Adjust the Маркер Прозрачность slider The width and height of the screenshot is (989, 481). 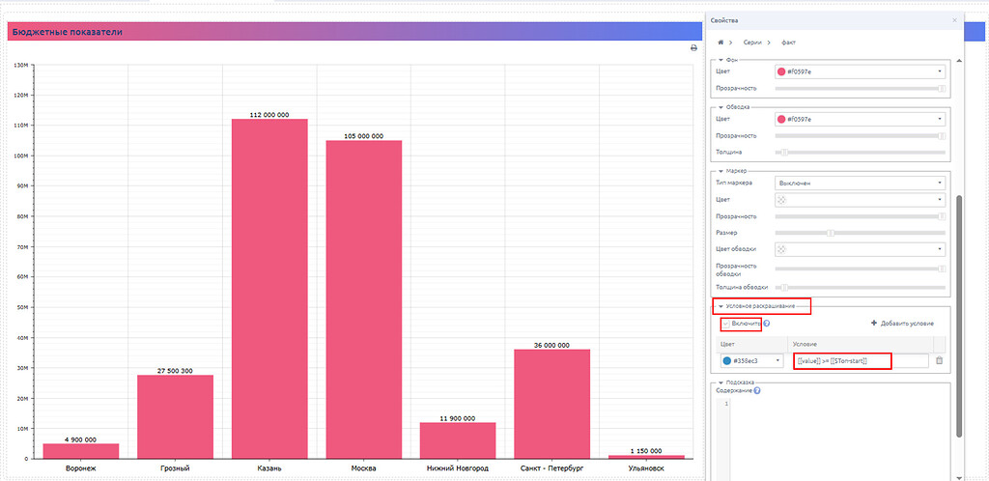coord(860,216)
